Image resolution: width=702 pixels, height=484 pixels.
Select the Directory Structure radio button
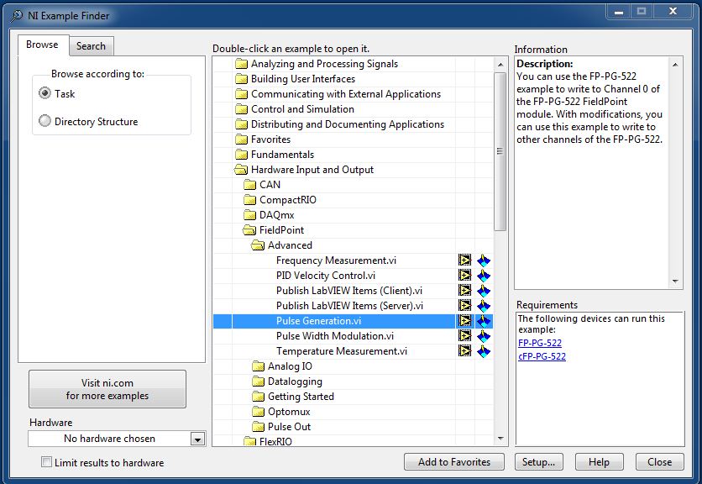(45, 120)
